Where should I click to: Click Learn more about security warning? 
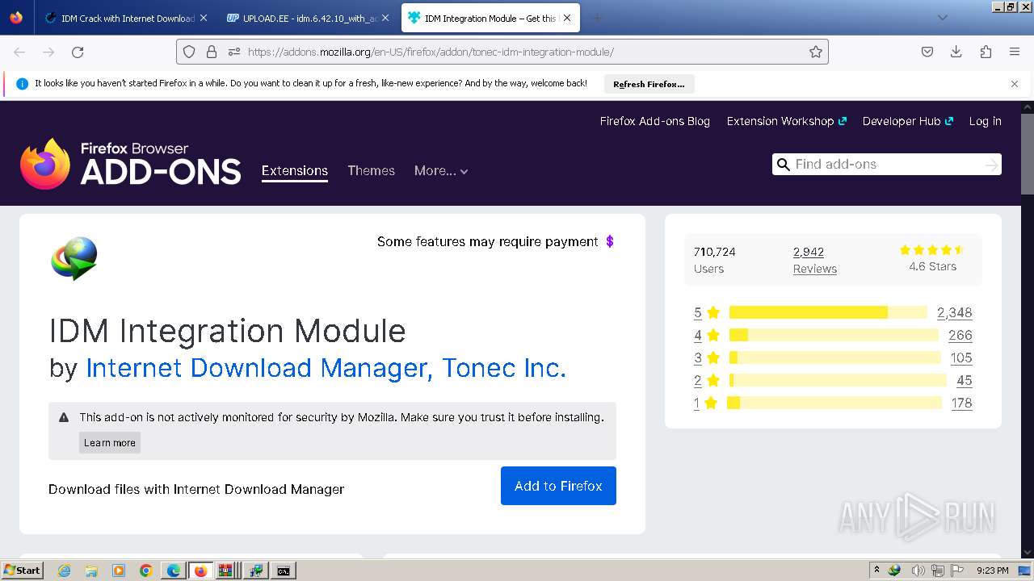point(110,442)
